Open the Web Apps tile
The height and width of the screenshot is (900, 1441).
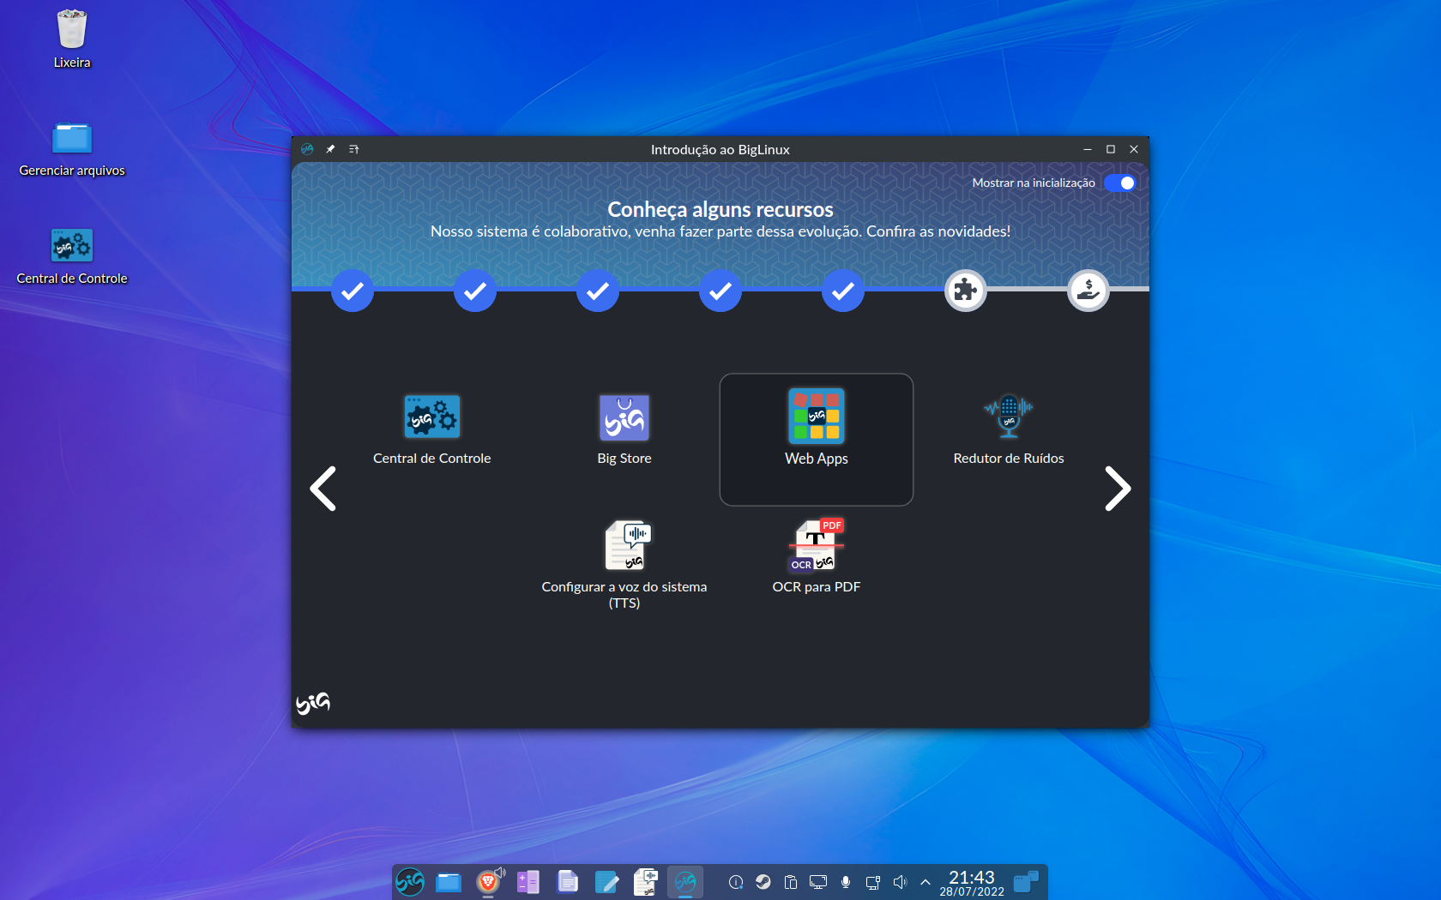click(817, 439)
